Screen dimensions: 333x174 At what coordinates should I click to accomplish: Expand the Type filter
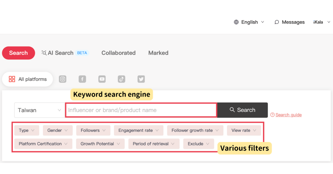27,130
